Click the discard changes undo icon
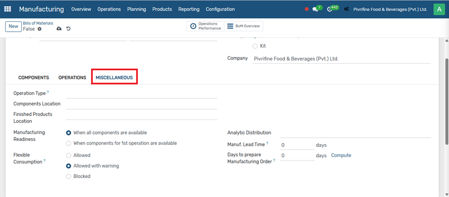Image resolution: width=449 pixels, height=197 pixels. [68, 29]
